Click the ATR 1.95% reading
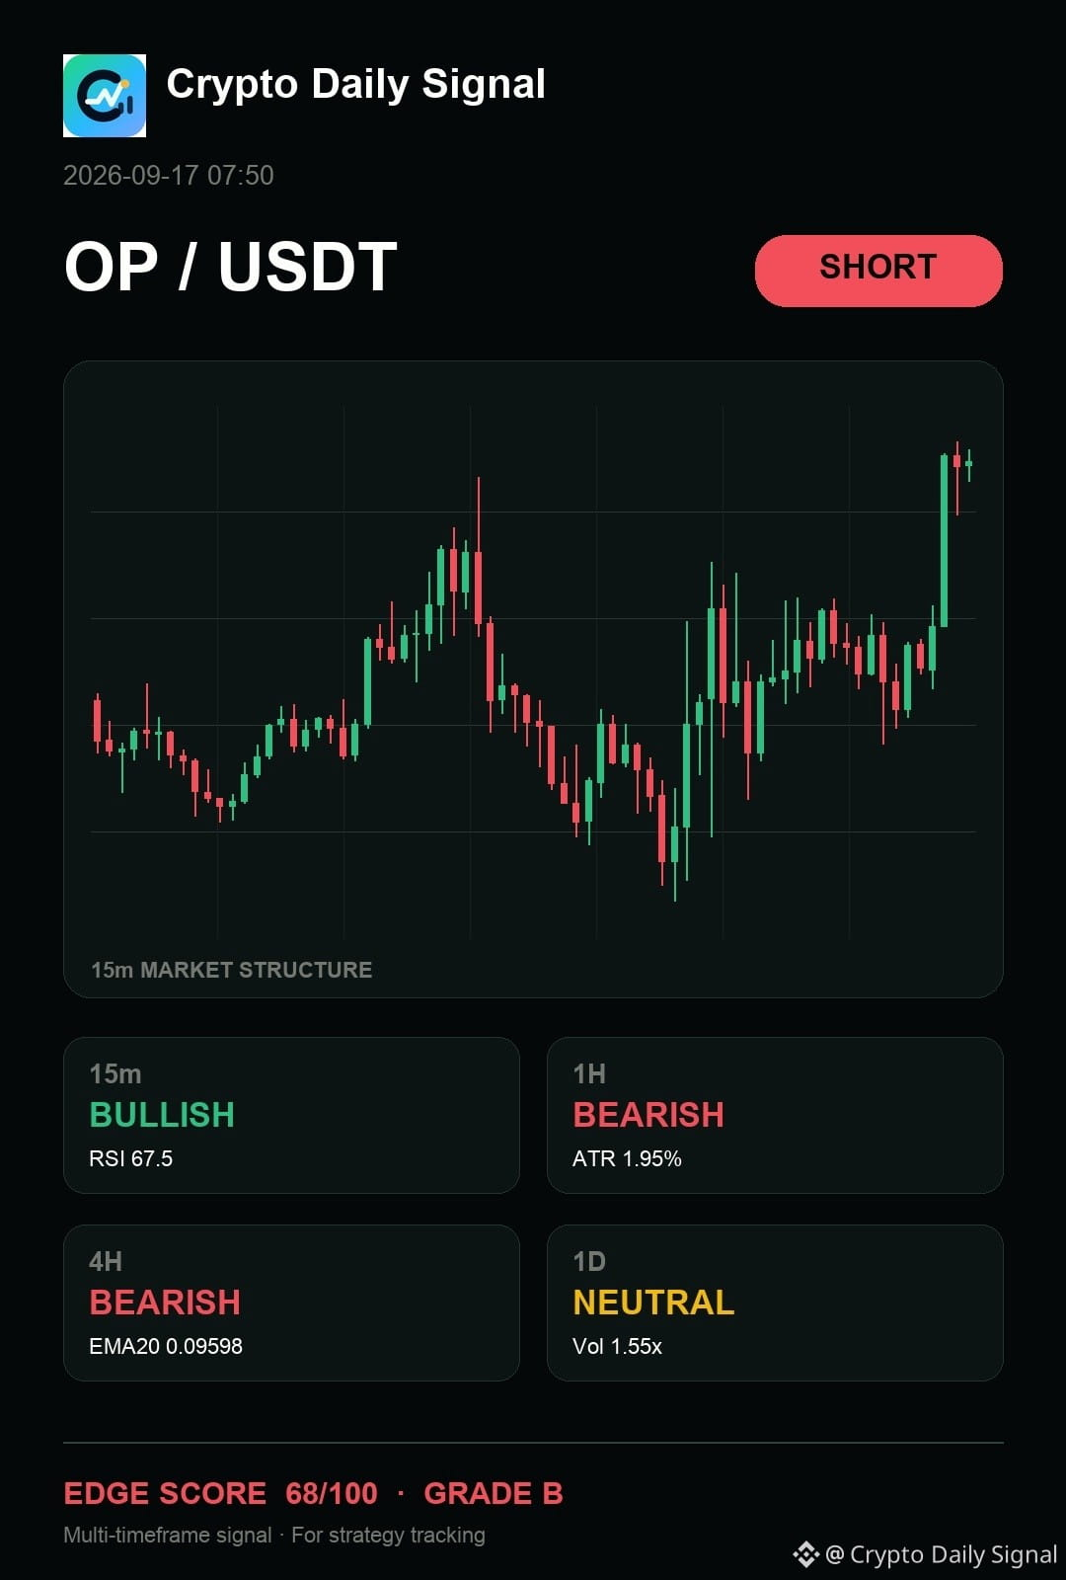Viewport: 1066px width, 1580px height. click(627, 1158)
